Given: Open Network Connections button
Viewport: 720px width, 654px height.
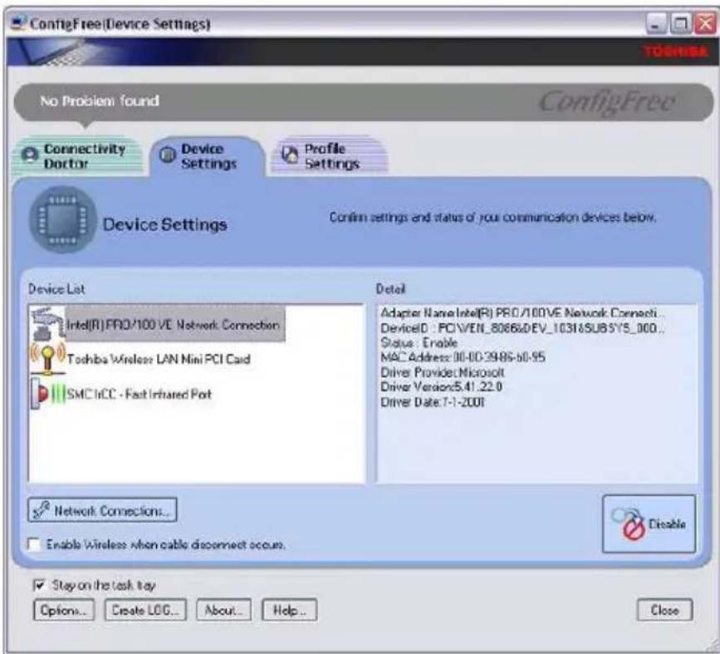Looking at the screenshot, I should point(102,510).
